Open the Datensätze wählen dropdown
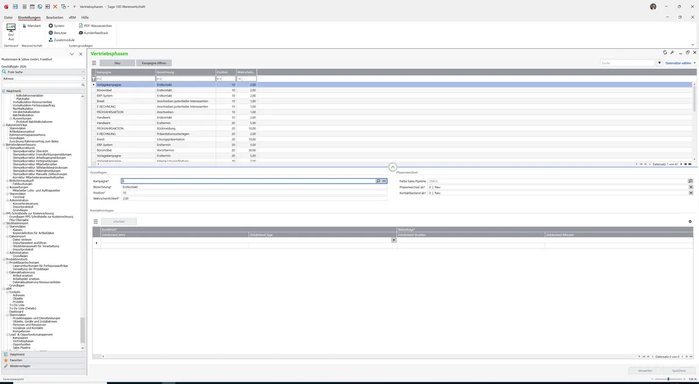Viewport: 699px width, 384px height. click(680, 63)
